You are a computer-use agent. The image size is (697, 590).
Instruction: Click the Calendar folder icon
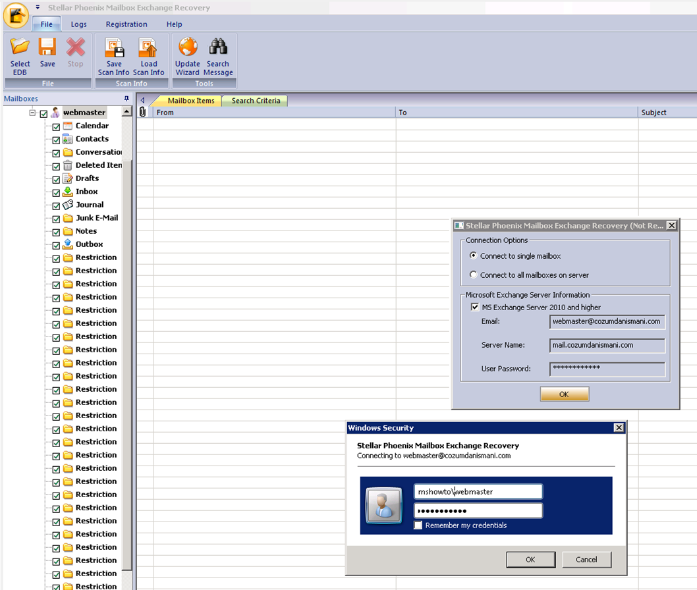pyautogui.click(x=68, y=126)
